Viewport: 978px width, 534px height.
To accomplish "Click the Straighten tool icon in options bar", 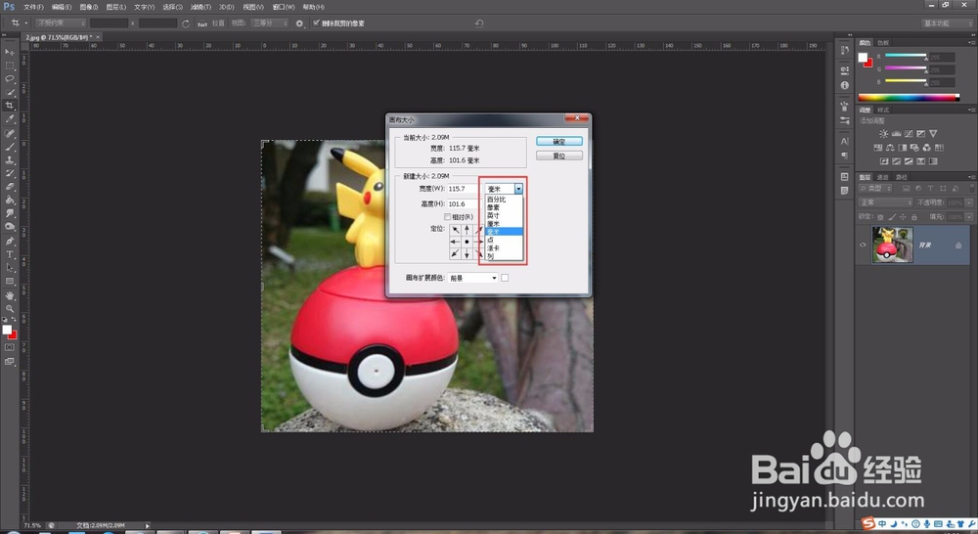I will click(x=202, y=23).
